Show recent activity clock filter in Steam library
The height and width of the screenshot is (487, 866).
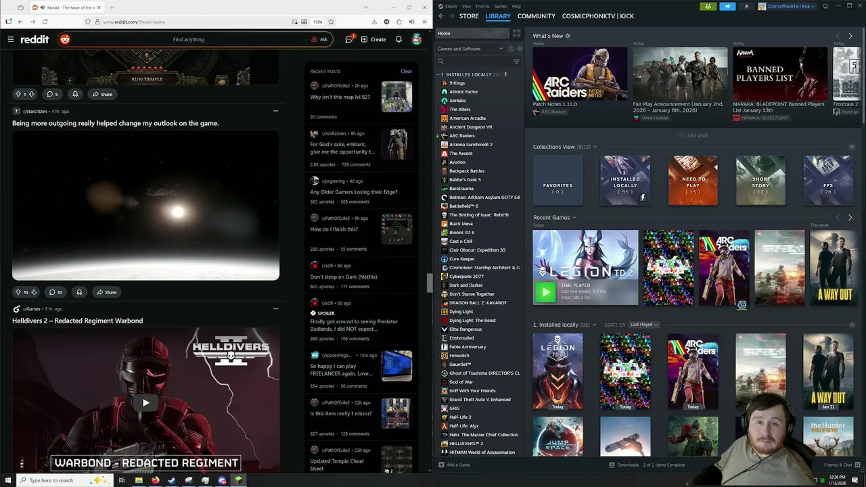511,49
